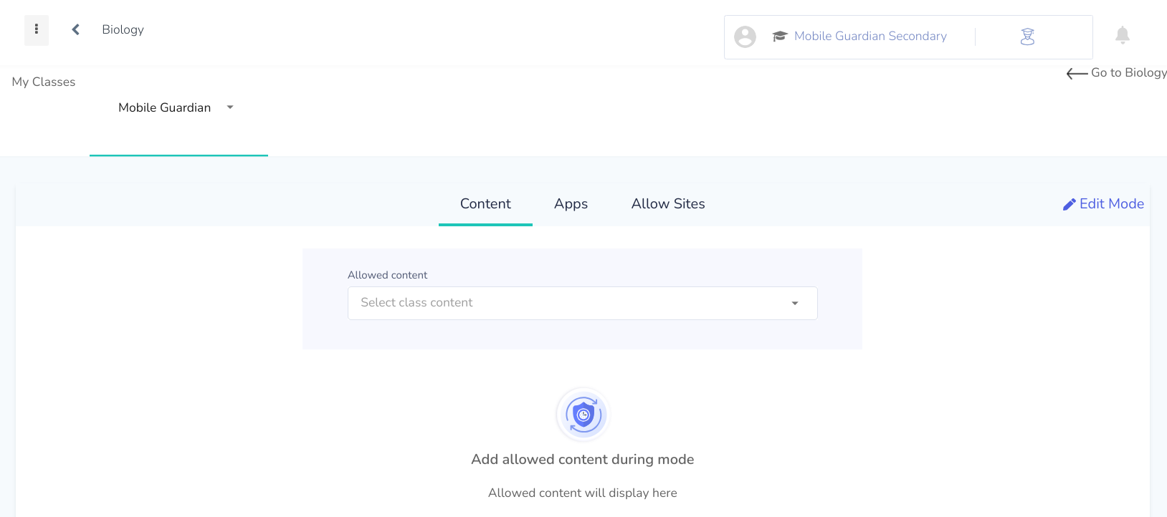The image size is (1167, 517).
Task: Click the Biology page title
Action: [x=123, y=29]
